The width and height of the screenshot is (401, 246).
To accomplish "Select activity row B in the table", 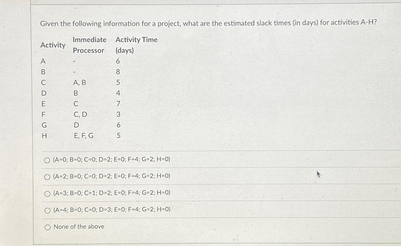I will point(43,72).
